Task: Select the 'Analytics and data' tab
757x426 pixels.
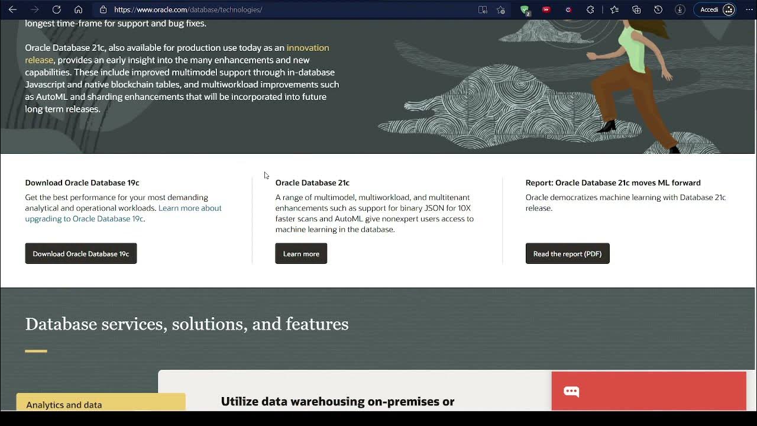Action: click(101, 402)
